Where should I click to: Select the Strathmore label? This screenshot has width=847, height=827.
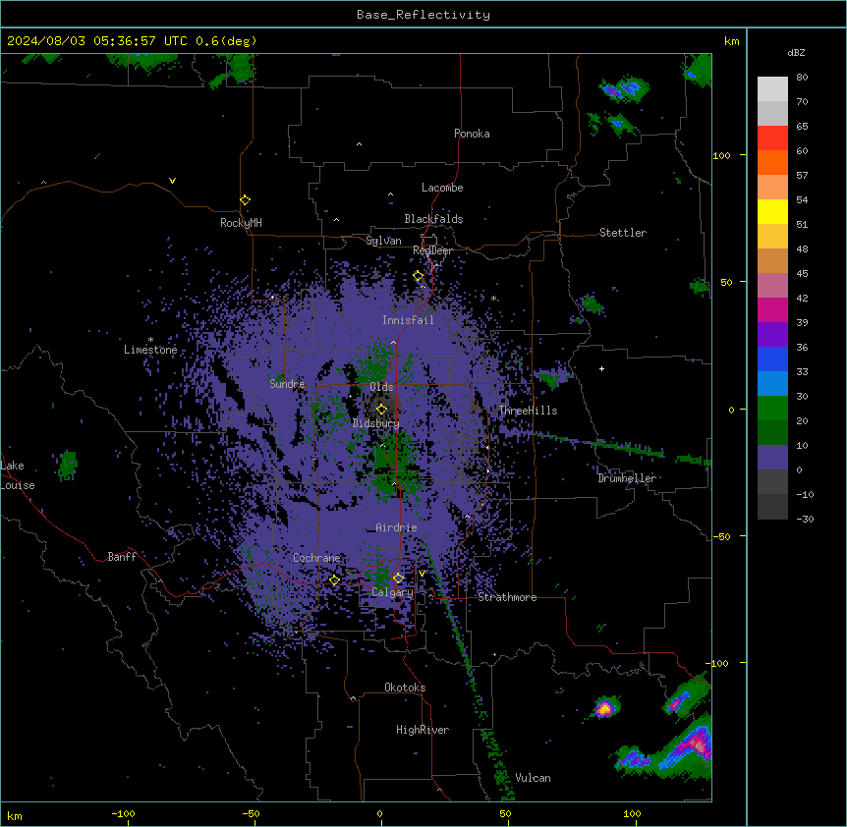coord(507,597)
